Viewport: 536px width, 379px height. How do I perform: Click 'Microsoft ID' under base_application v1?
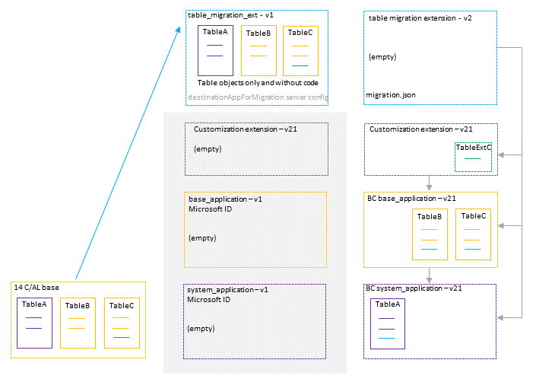(211, 209)
